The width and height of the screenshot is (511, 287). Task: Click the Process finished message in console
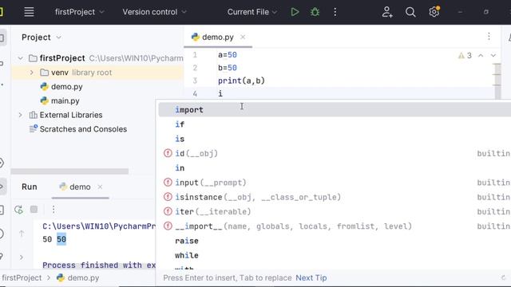(x=99, y=265)
